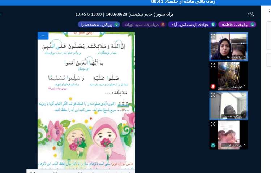
Task: Open the three-dots options menu
Action: click(x=270, y=12)
